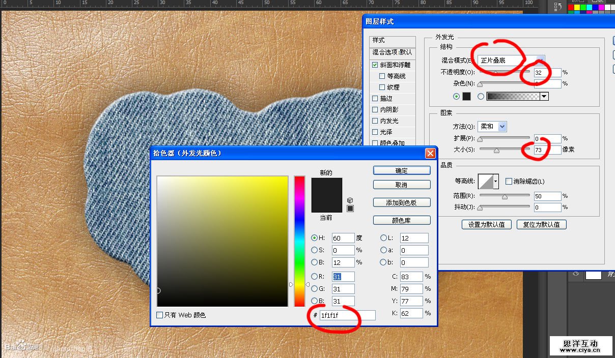615x358 pixels.
Task: Select the gradient radio button for glow
Action: pos(481,96)
